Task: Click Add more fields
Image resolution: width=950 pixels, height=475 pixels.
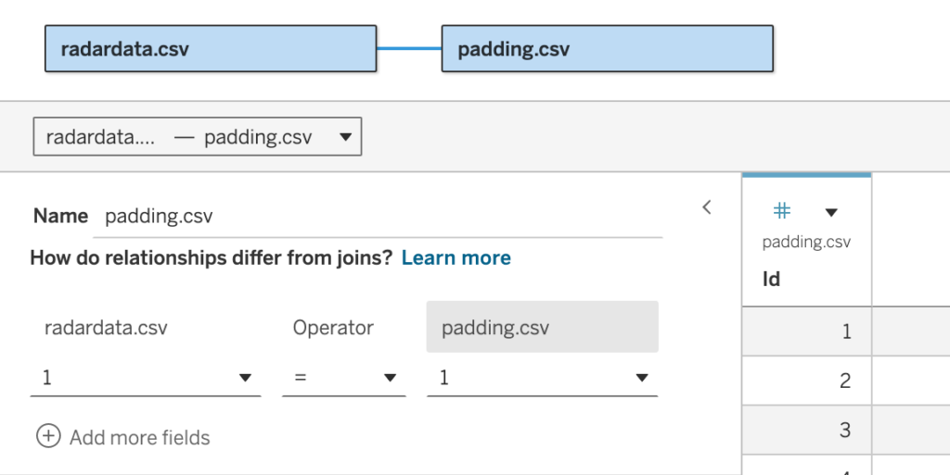Action: pos(139,437)
